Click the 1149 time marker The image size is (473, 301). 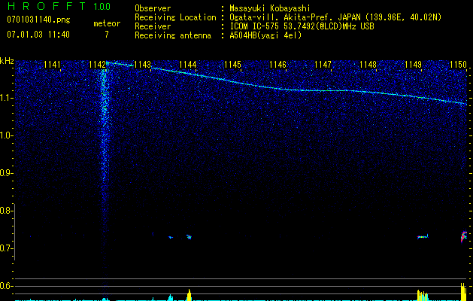(x=413, y=64)
